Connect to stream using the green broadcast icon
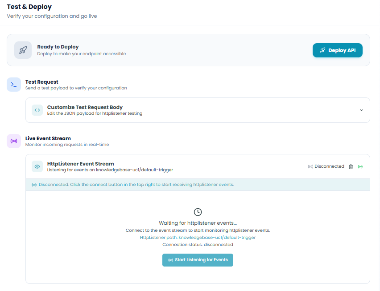The height and width of the screenshot is (291, 380). (x=360, y=166)
